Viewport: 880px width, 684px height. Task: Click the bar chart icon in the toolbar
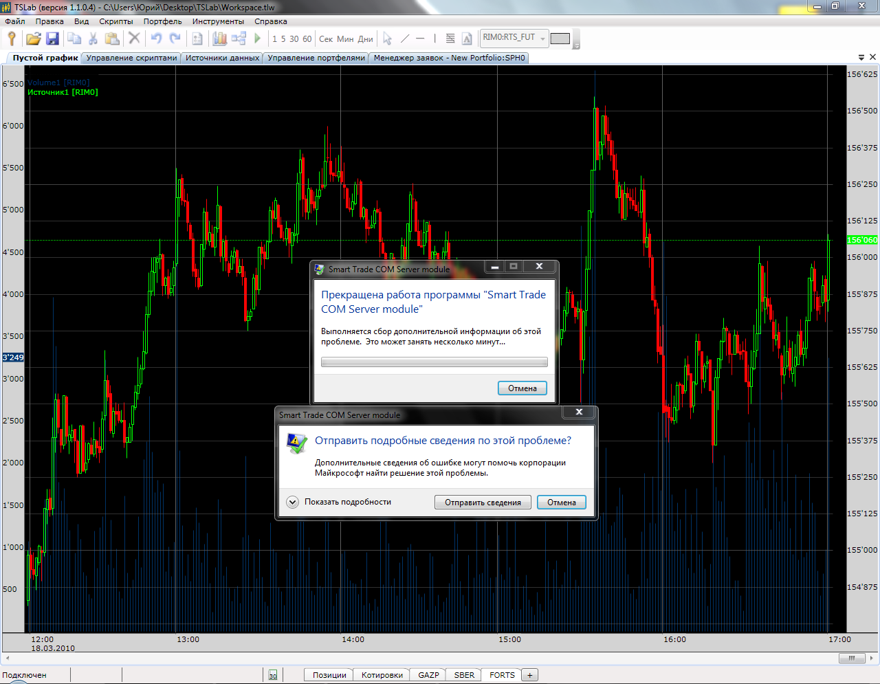tap(220, 38)
